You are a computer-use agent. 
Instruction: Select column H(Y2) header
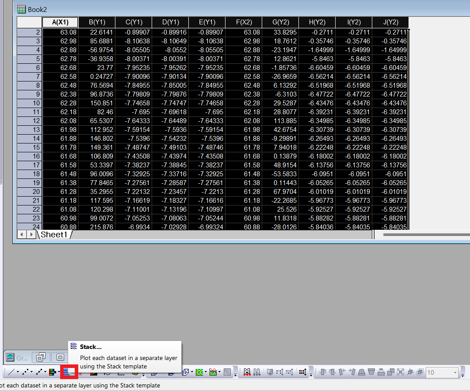(317, 22)
